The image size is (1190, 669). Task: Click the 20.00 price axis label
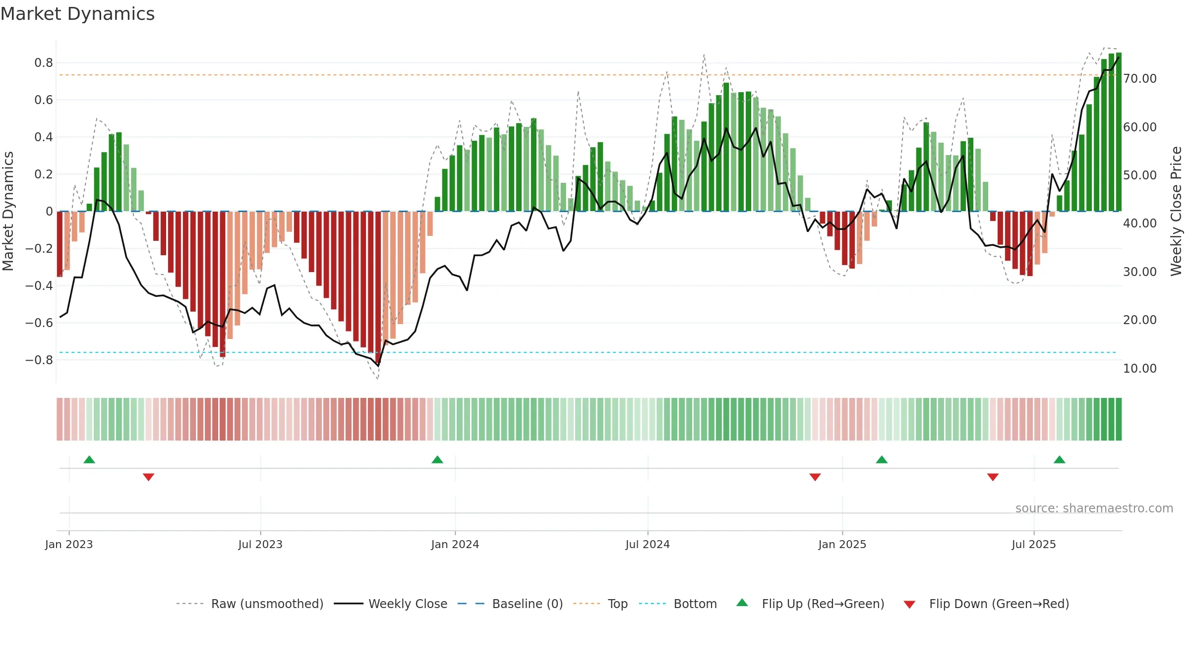(x=1139, y=320)
